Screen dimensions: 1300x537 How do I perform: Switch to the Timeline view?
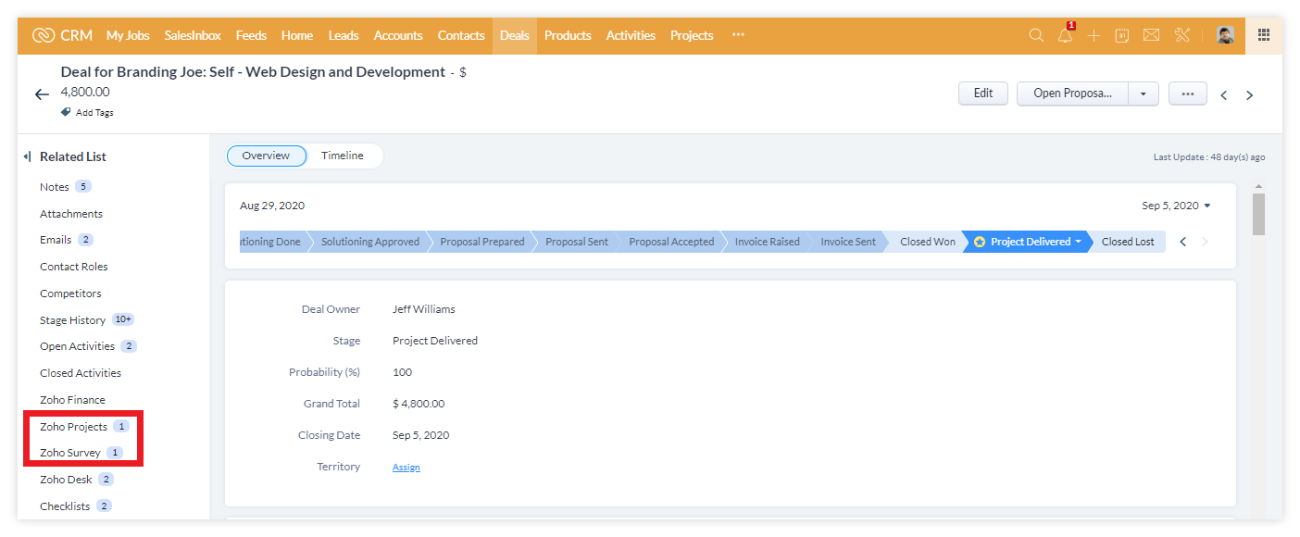343,156
